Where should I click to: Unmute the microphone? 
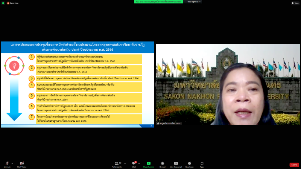[x=7, y=164]
